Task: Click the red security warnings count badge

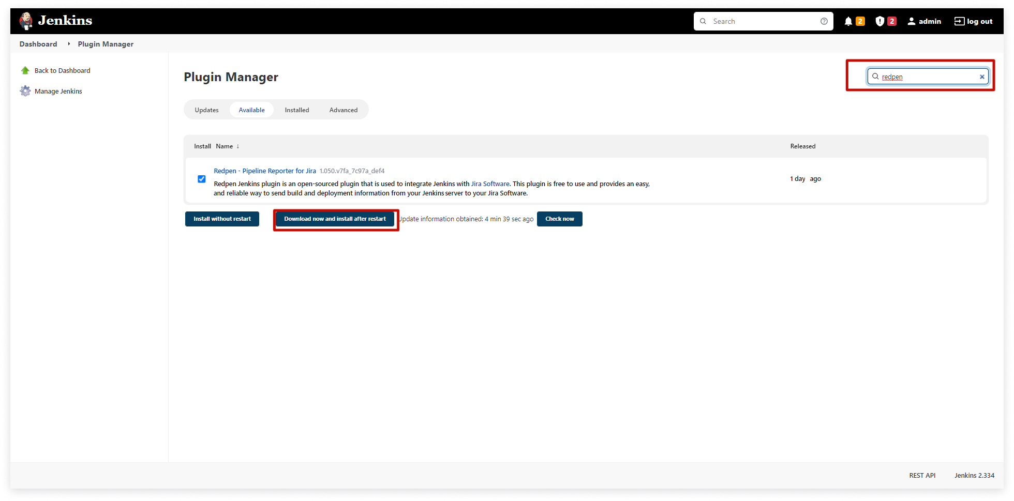Action: coord(892,21)
